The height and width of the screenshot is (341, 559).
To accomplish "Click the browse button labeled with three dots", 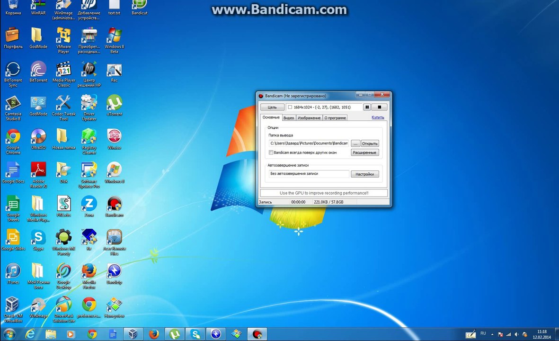I will tap(355, 144).
